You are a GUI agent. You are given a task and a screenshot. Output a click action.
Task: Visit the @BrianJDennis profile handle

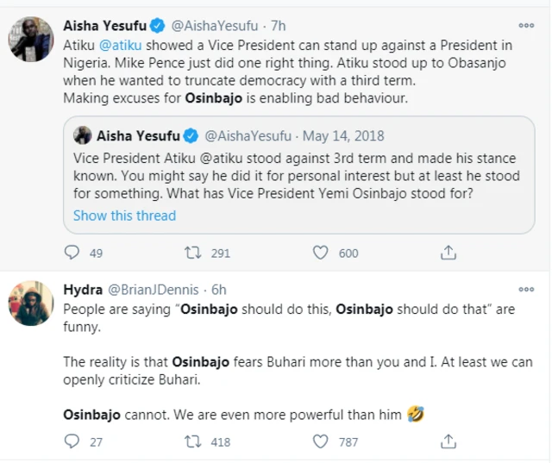[153, 290]
